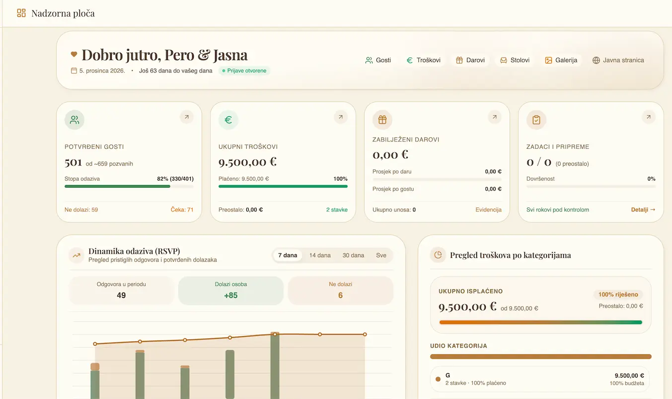672x399 pixels.
Task: Open the arrow icon on Zadaci i pripreme card
Action: pos(649,117)
